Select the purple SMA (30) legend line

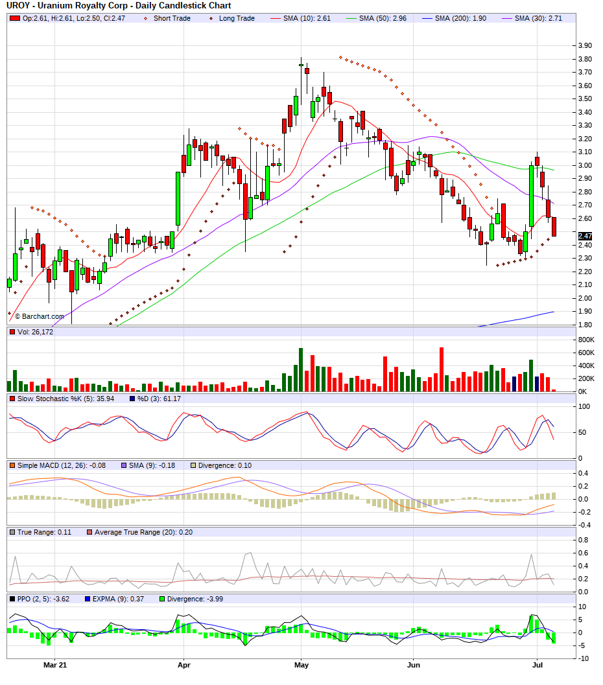(507, 18)
